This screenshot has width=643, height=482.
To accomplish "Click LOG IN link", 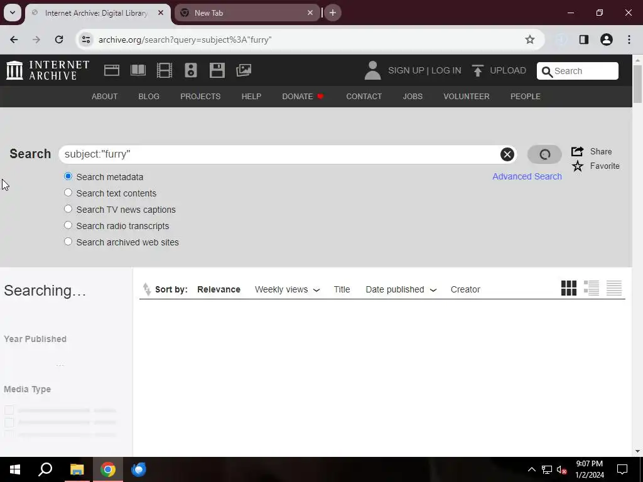I will (x=446, y=70).
